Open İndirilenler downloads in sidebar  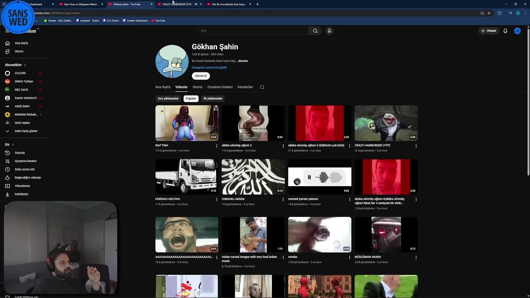[x=24, y=194]
